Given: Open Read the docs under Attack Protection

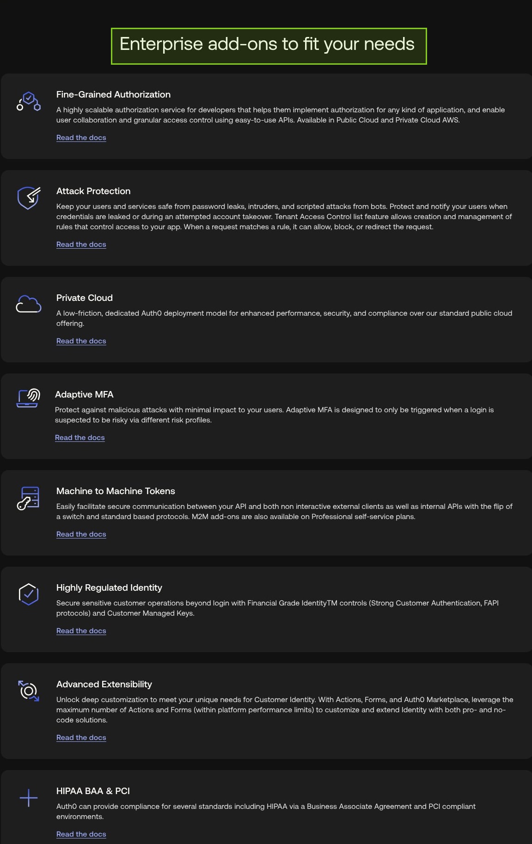Looking at the screenshot, I should (81, 245).
